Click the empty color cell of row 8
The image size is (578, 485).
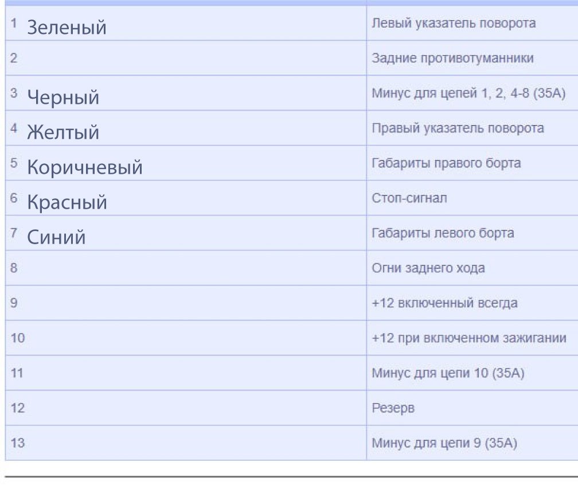click(x=186, y=268)
